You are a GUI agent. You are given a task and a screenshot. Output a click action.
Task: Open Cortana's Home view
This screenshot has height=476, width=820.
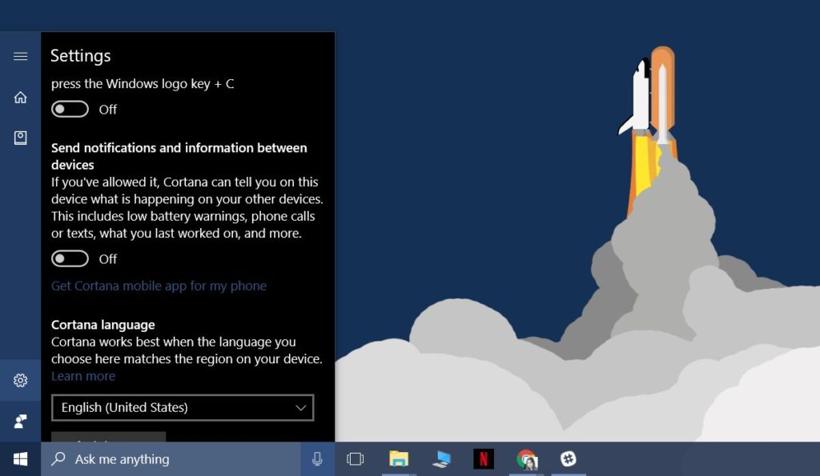pyautogui.click(x=20, y=97)
